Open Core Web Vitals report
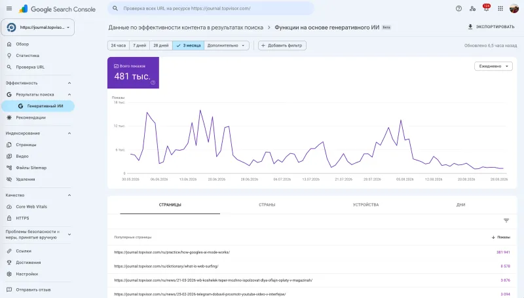This screenshot has height=298, width=524. coord(31,207)
